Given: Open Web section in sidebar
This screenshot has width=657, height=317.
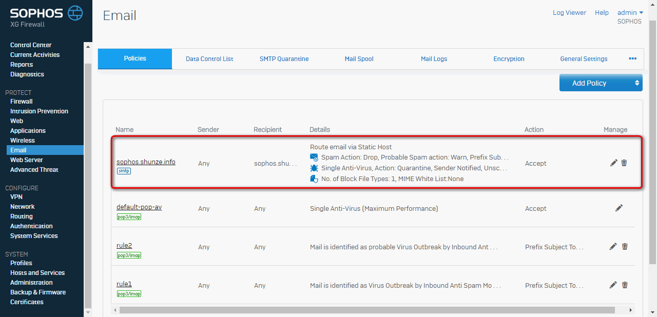Looking at the screenshot, I should [16, 121].
